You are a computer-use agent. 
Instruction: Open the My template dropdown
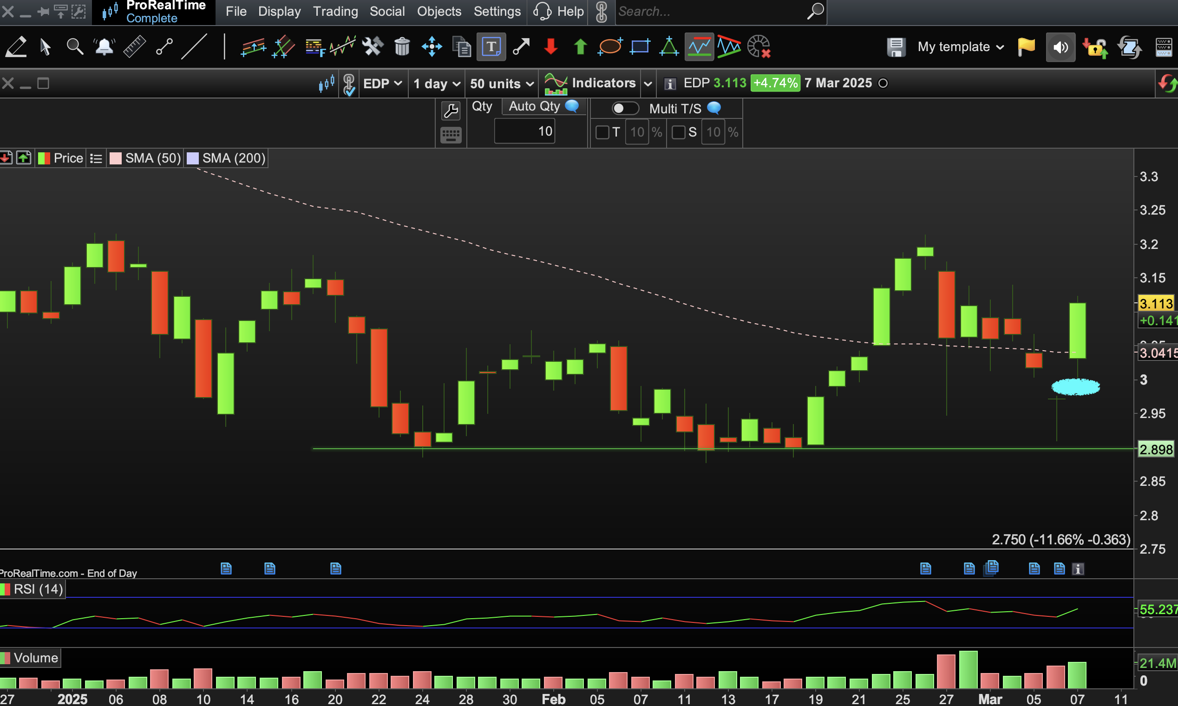[x=960, y=46]
